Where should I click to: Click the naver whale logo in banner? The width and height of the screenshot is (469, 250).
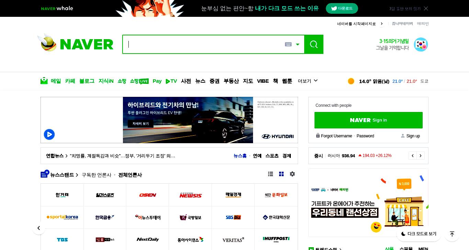[x=57, y=8]
